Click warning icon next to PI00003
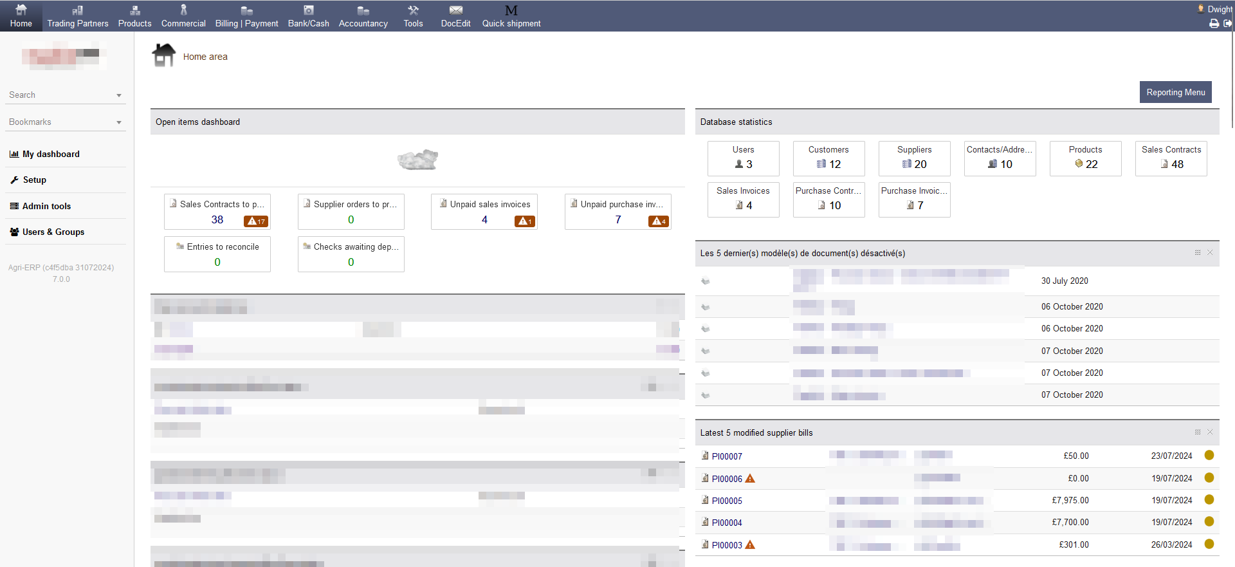Viewport: 1235px width, 567px height. tap(750, 544)
